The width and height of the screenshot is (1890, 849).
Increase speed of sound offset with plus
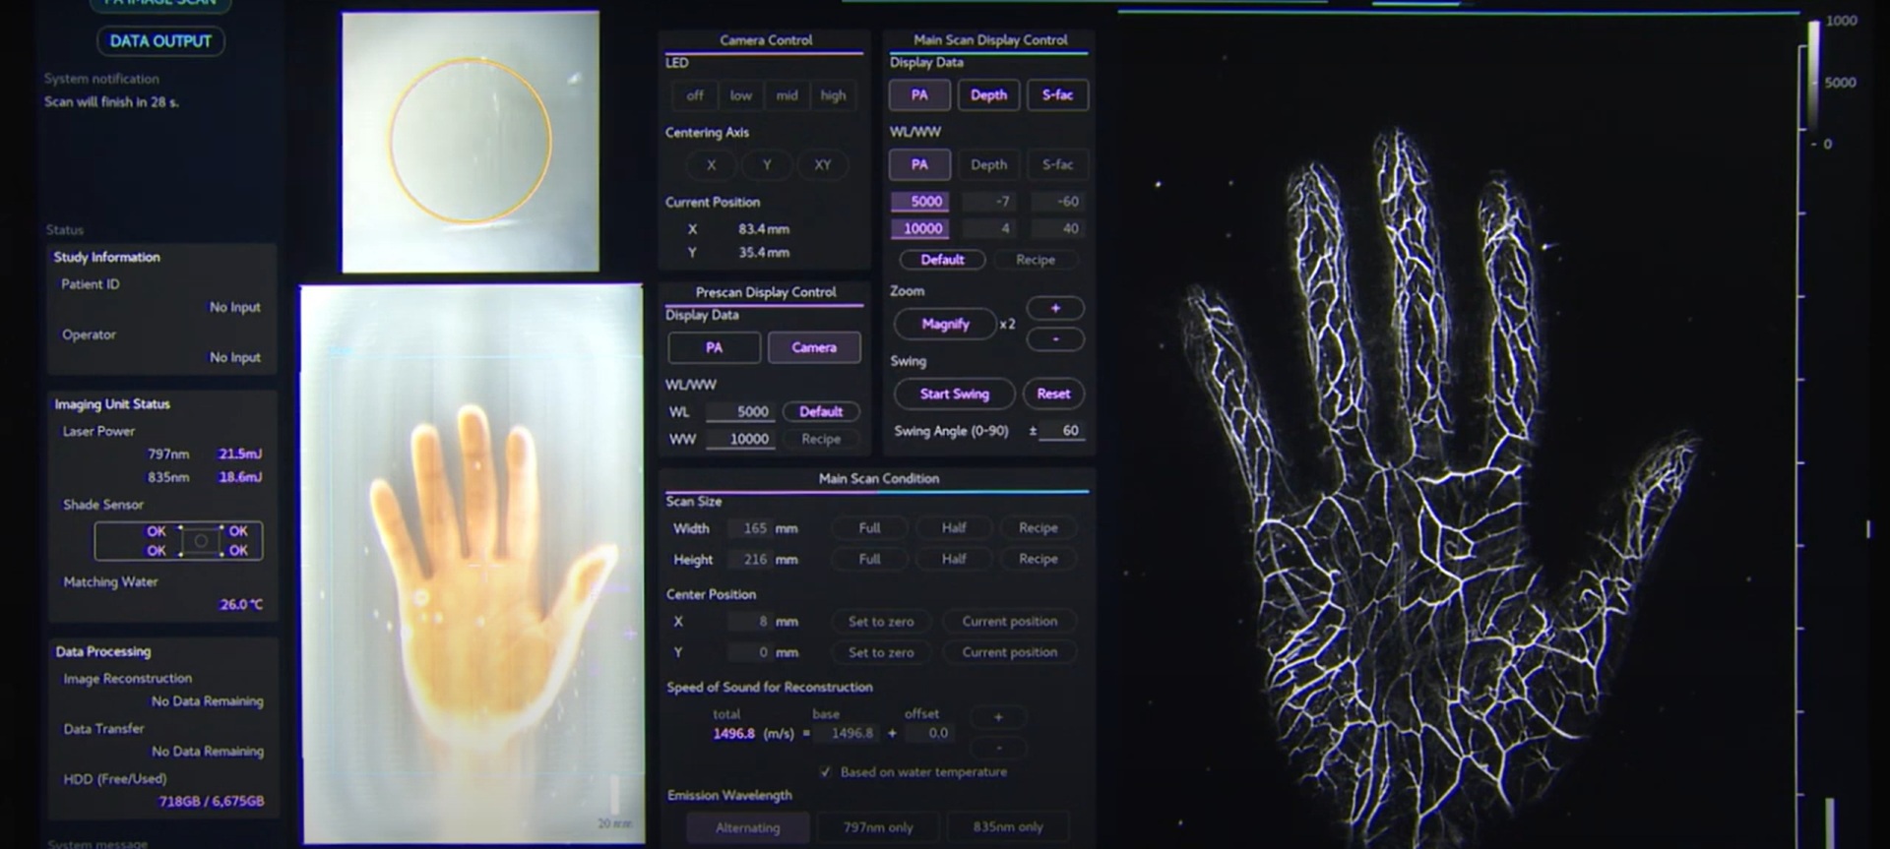(x=998, y=717)
